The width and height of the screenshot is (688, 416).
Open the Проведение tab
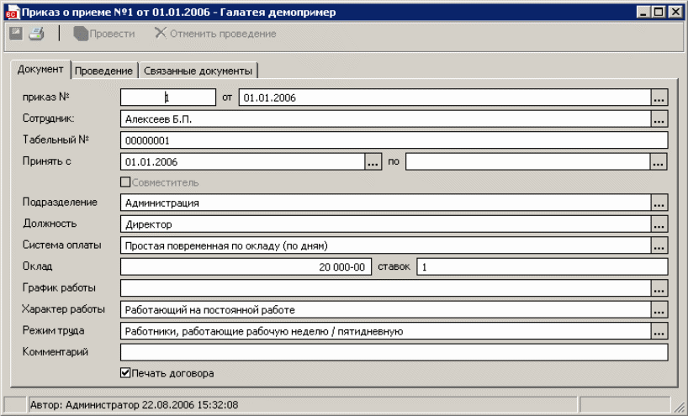[103, 71]
